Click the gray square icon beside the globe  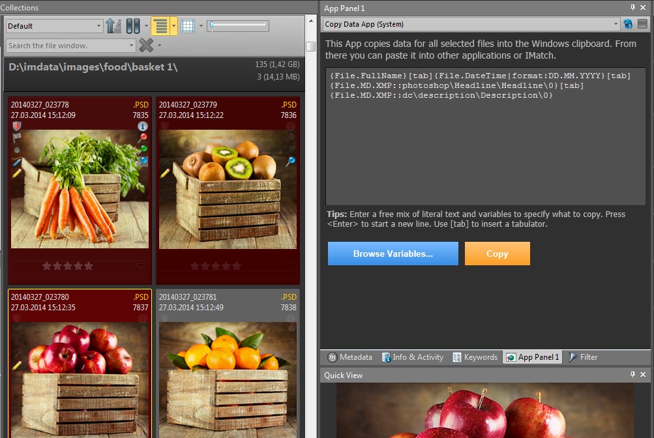(x=642, y=23)
